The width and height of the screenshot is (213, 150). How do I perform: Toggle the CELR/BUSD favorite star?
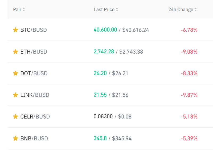tap(15, 117)
